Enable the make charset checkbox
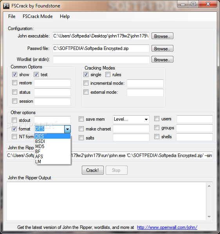Screen dimensions: 220x234 [81, 129]
